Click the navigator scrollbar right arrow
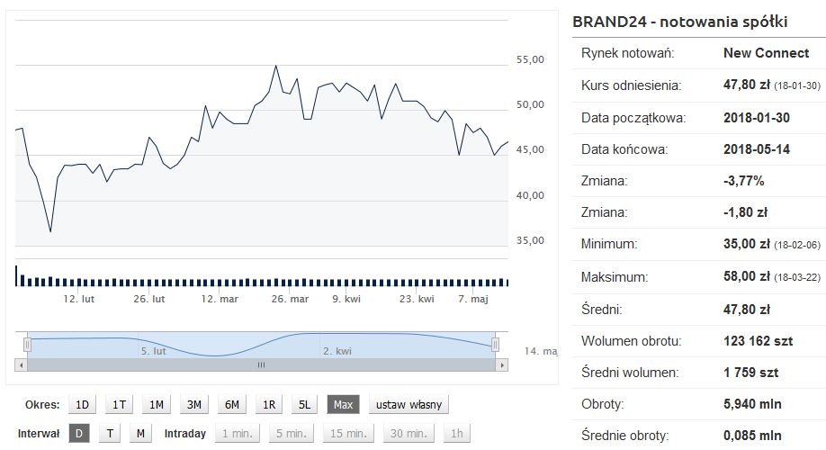 point(502,365)
